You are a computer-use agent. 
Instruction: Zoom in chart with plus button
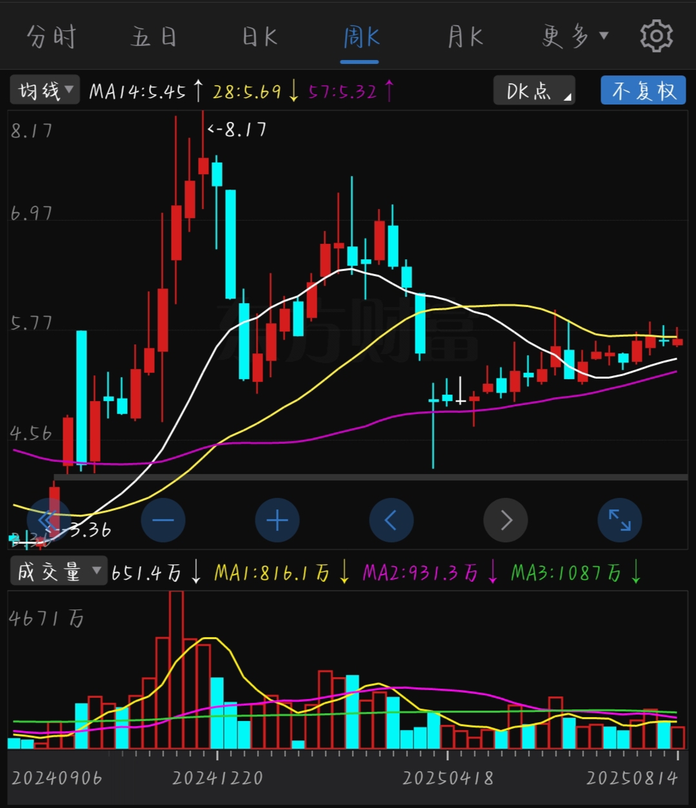point(277,520)
